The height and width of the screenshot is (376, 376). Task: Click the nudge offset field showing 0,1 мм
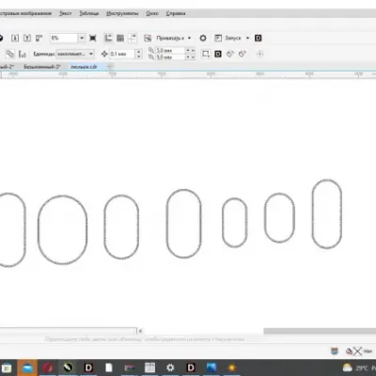(x=121, y=54)
